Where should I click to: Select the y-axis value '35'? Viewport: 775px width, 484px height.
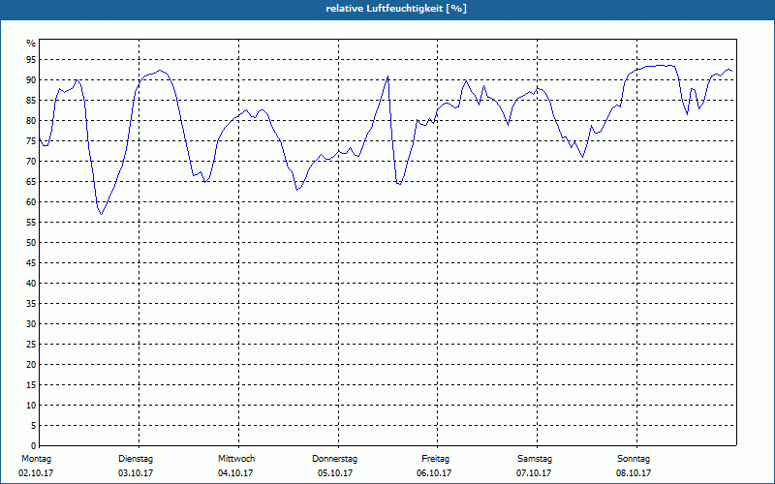(31, 304)
